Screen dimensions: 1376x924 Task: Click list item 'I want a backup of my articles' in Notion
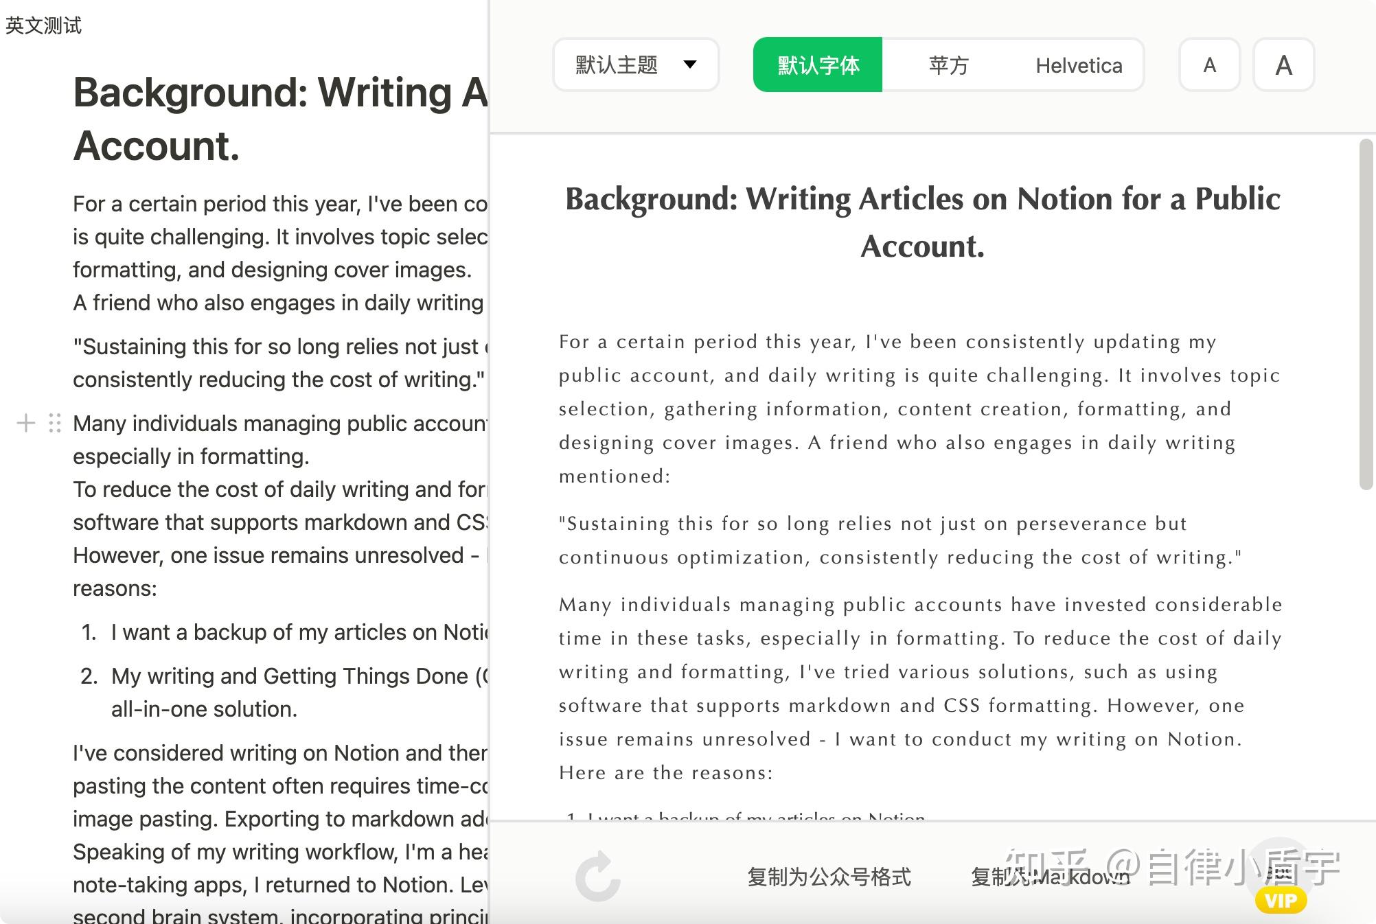tap(299, 632)
